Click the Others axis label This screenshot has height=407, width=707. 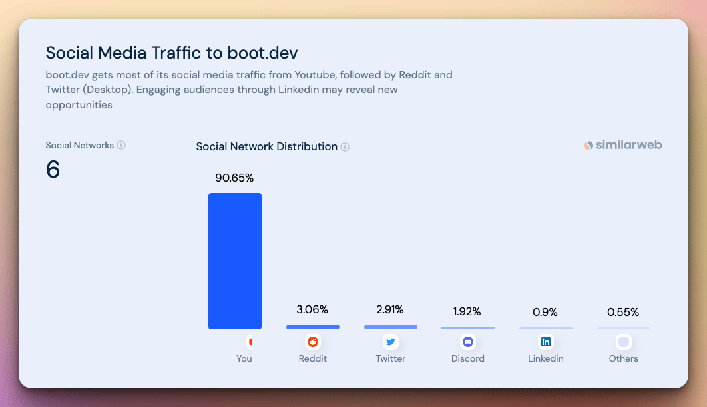tap(624, 359)
